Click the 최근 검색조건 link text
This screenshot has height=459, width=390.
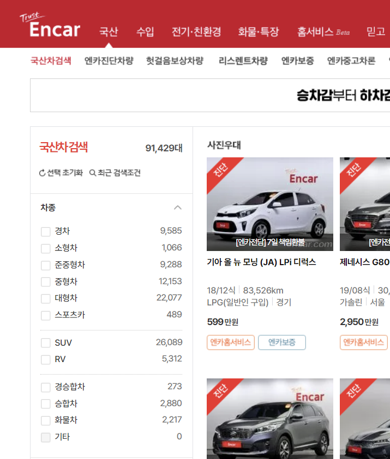119,173
